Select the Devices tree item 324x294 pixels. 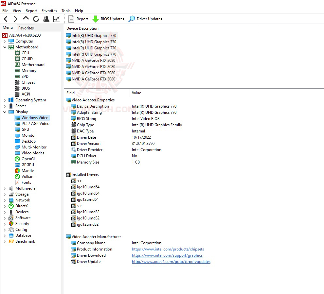22,212
